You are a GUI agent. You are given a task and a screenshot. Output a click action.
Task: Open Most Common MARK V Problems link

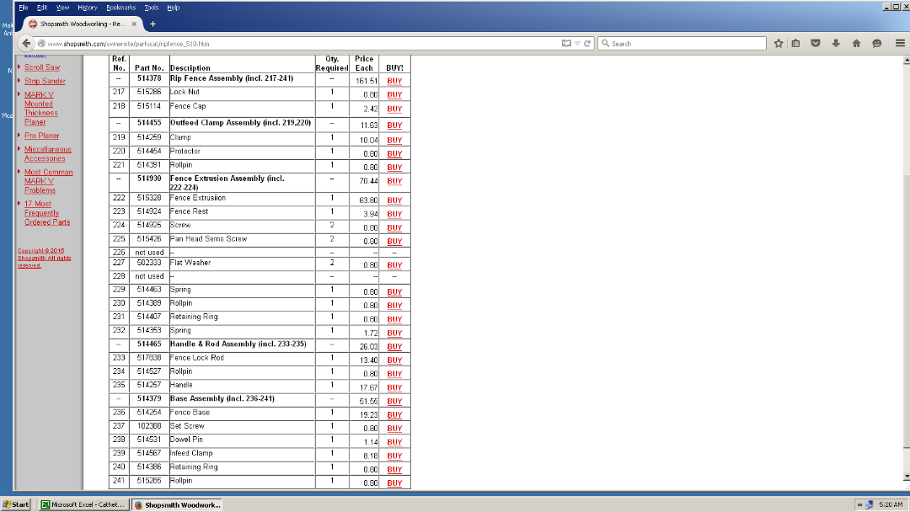(x=48, y=181)
